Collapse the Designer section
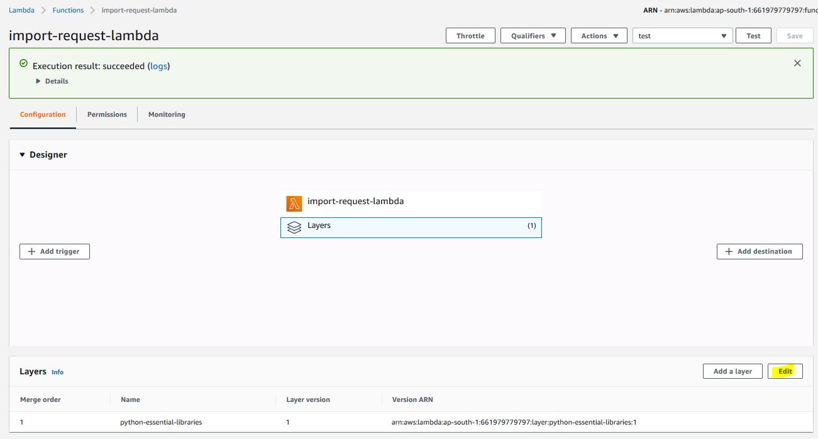The image size is (818, 439). click(x=23, y=154)
